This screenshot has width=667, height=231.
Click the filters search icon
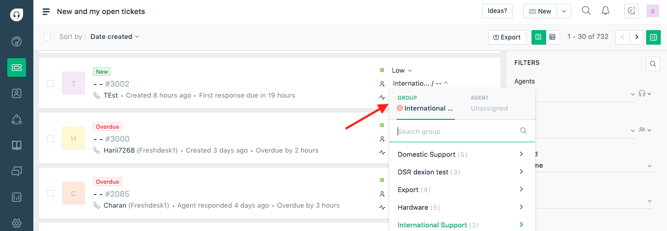pos(653,64)
